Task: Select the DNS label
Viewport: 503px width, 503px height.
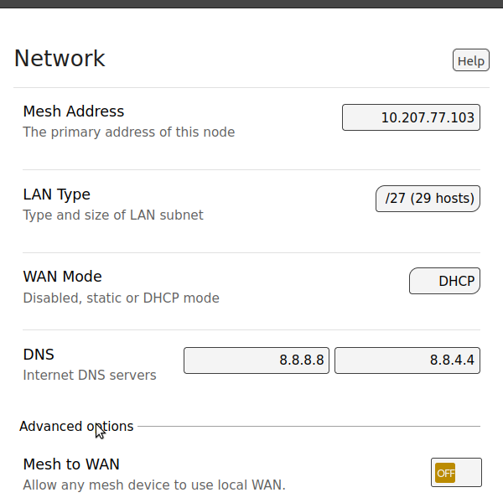Action: tap(39, 355)
